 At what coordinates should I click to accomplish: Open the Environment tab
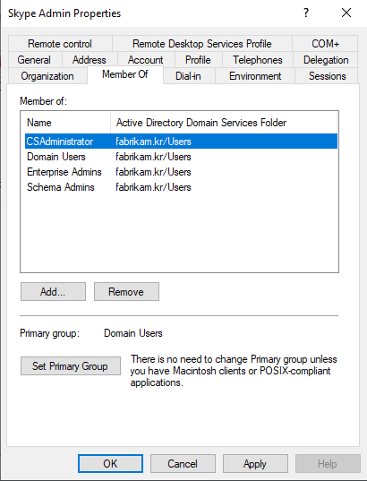[255, 76]
